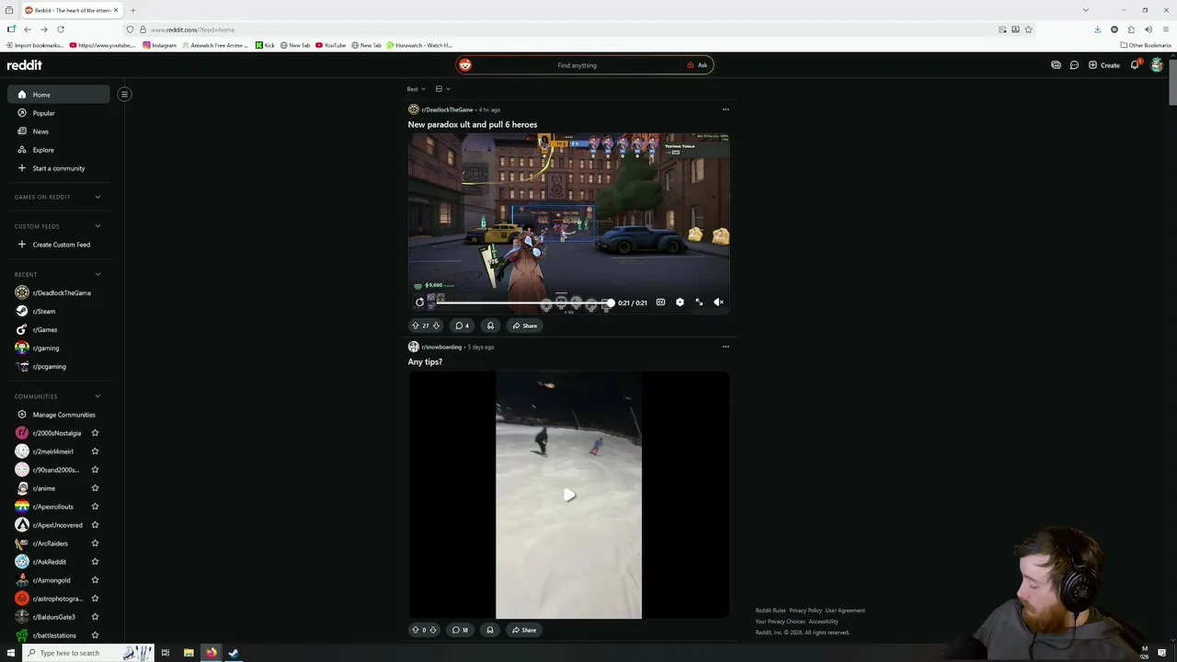Go back with the browser back arrow

[x=28, y=29]
